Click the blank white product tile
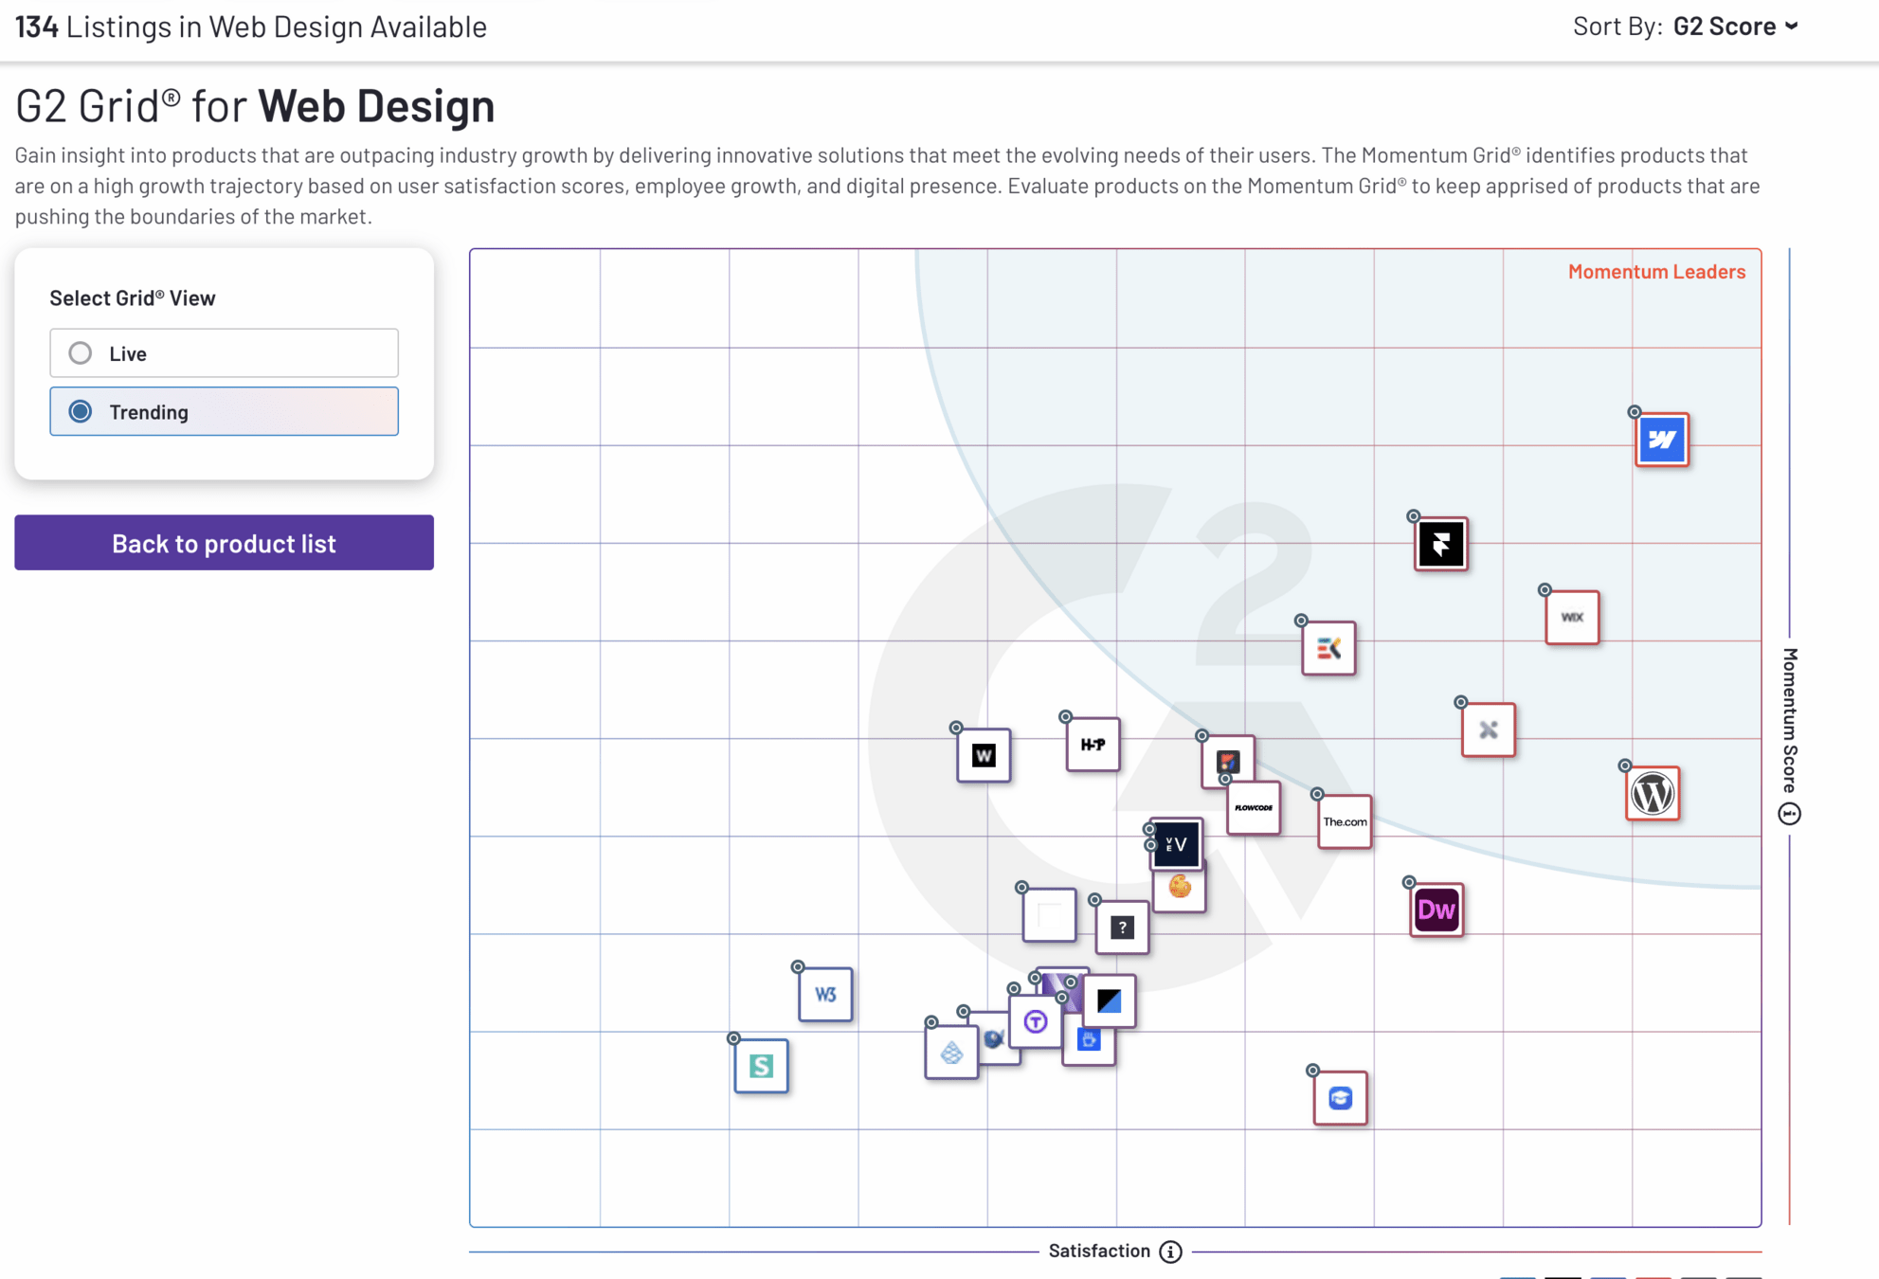The image size is (1879, 1279). [x=1049, y=915]
